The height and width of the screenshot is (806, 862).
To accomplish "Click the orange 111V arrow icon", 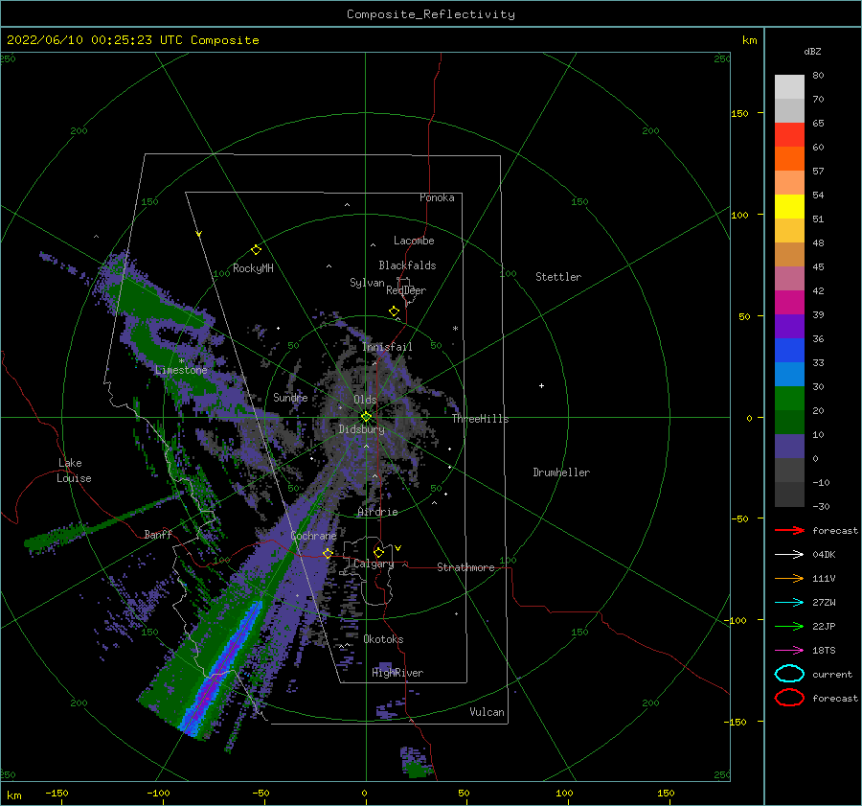I will (789, 578).
